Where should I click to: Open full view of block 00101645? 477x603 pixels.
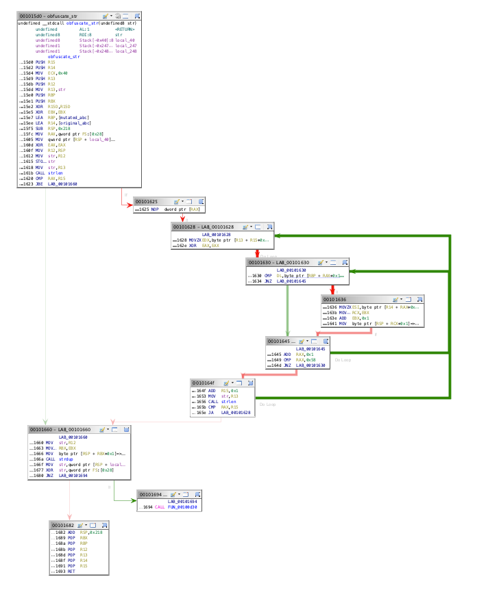coord(314,341)
